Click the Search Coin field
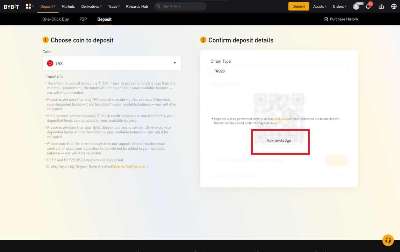 [180, 6]
